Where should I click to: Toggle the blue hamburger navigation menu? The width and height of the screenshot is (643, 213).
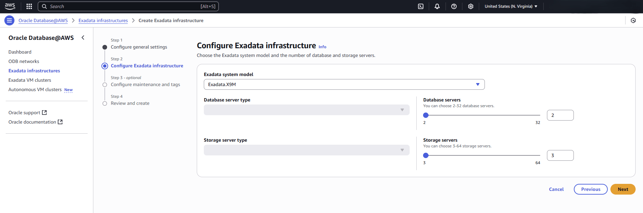9,20
